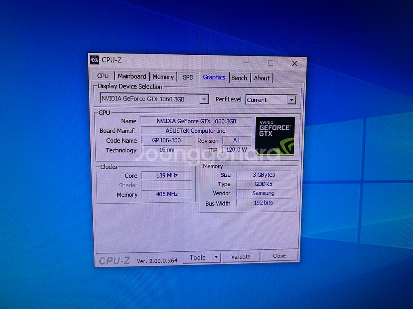This screenshot has height=309, width=413.
Task: Show the About tab
Action: [x=262, y=78]
